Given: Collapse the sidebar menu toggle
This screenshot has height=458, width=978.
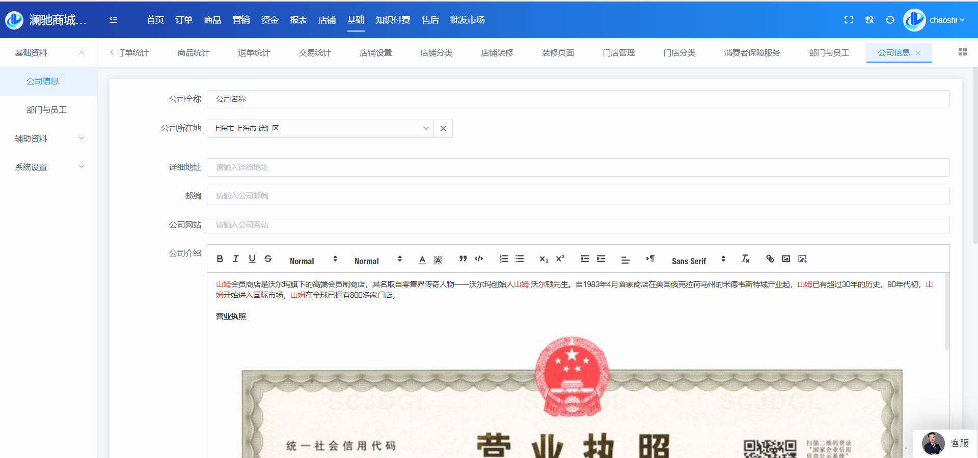Looking at the screenshot, I should (113, 20).
